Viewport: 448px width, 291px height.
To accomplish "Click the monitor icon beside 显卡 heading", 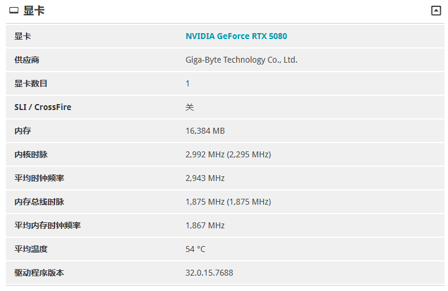I will click(x=14, y=11).
